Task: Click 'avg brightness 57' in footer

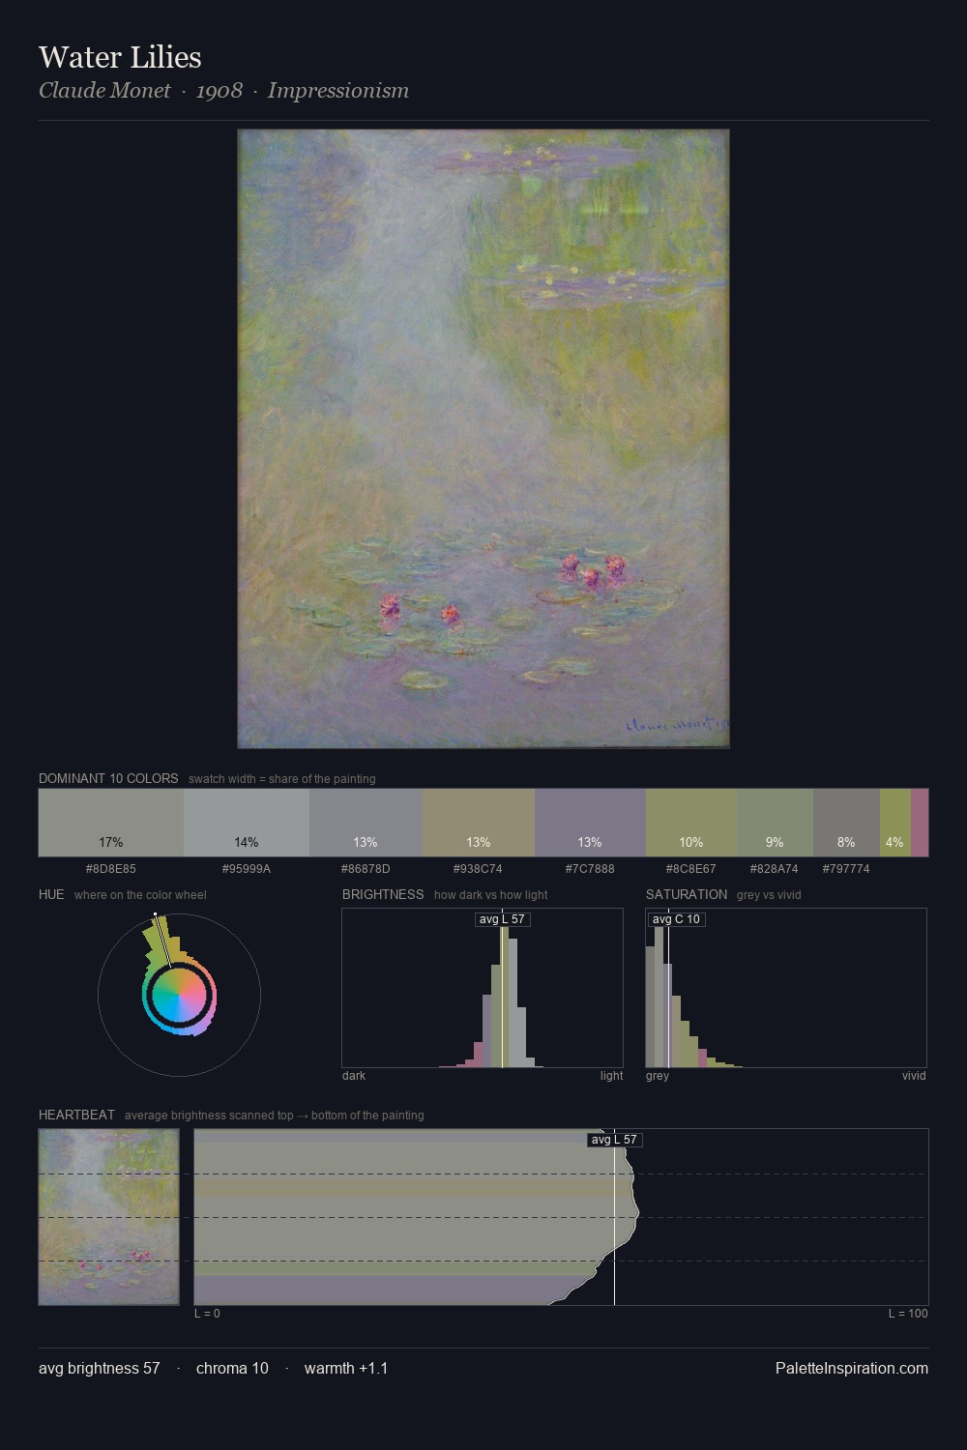Action: click(x=100, y=1368)
